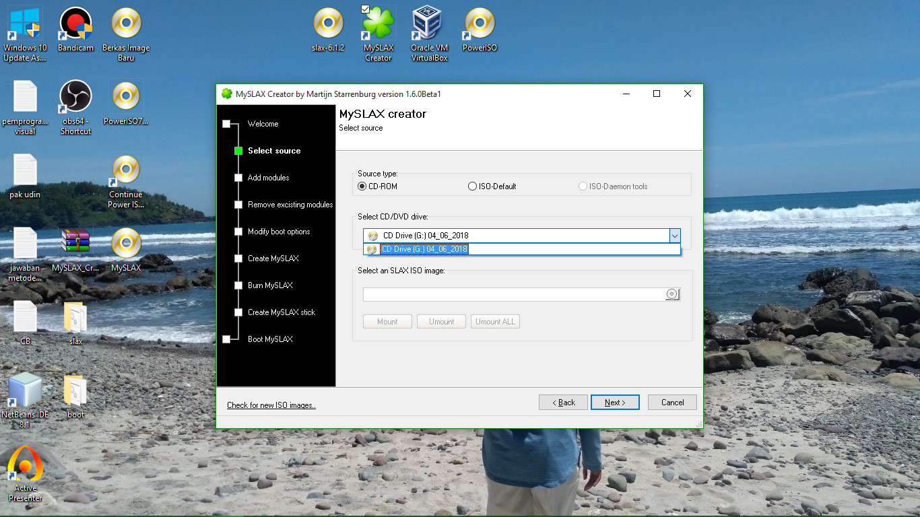This screenshot has width=920, height=517.
Task: Go to Select source step
Action: [x=274, y=151]
